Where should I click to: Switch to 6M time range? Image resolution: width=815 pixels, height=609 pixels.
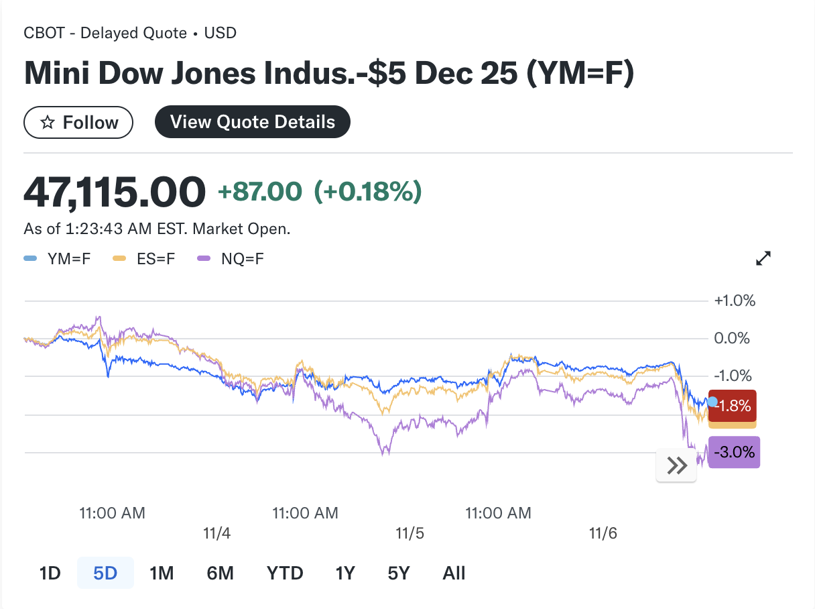(x=221, y=573)
